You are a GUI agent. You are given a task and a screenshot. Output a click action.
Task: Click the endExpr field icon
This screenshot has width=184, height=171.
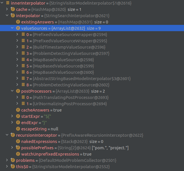(18, 122)
